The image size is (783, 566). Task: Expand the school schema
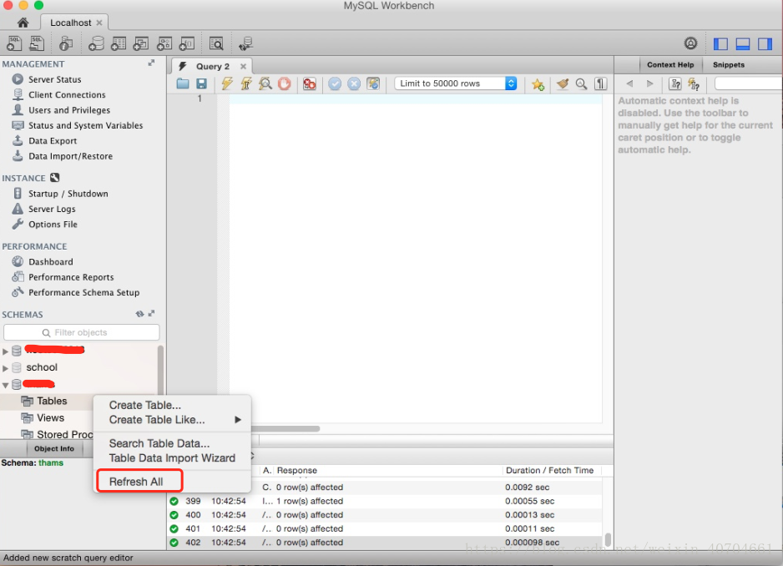[6, 368]
